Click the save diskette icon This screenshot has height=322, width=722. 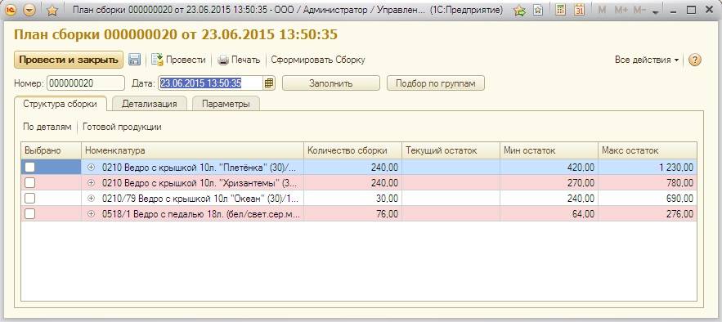pos(134,60)
